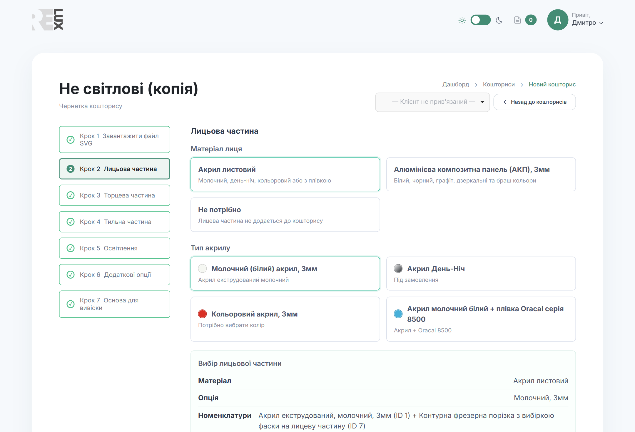Click the red colored acrylic swatch
Screen dimensions: 635x432
coord(202,314)
